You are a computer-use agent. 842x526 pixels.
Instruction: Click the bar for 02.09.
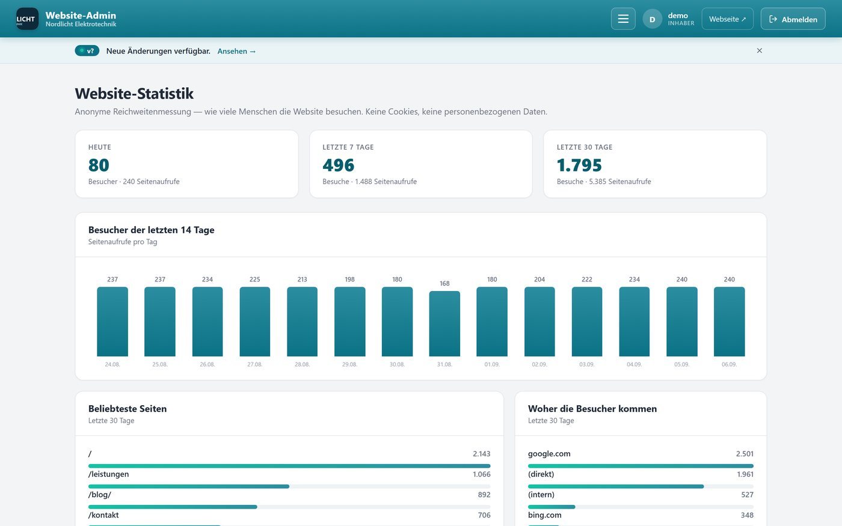pos(539,322)
